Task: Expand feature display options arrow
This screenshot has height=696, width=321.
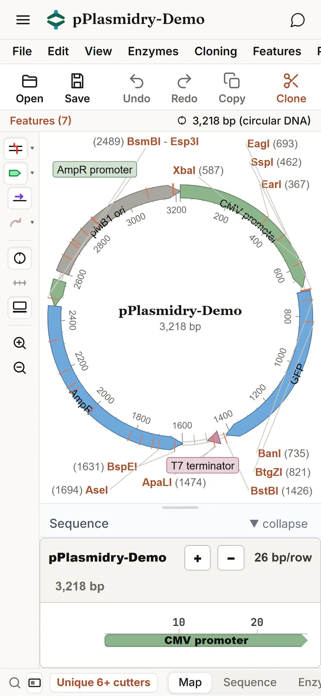Action: click(33, 173)
